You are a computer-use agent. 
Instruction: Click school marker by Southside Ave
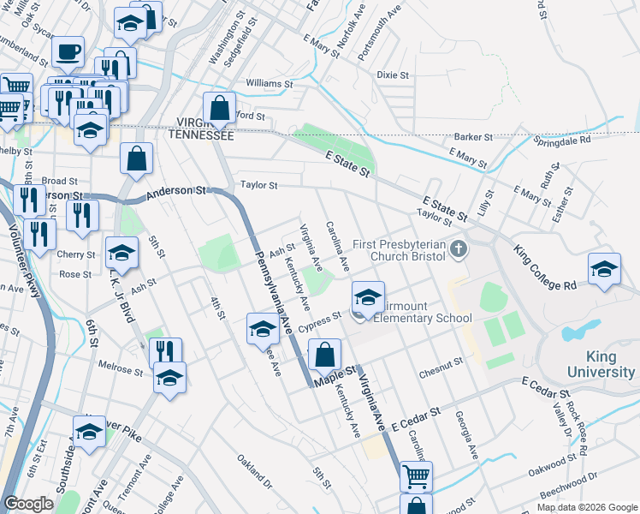pyautogui.click(x=89, y=433)
